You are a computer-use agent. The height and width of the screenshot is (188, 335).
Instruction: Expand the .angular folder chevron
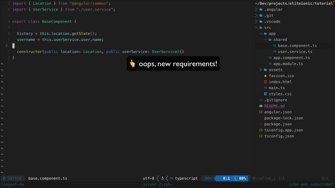[256, 9]
